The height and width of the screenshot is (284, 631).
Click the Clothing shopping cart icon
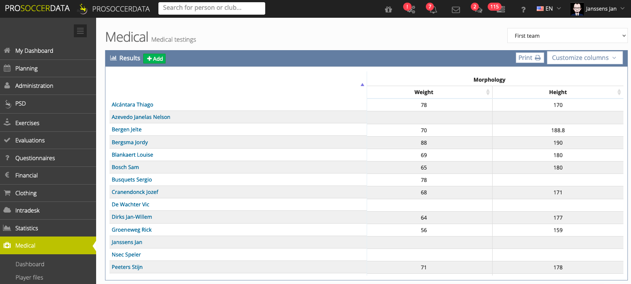coord(7,193)
